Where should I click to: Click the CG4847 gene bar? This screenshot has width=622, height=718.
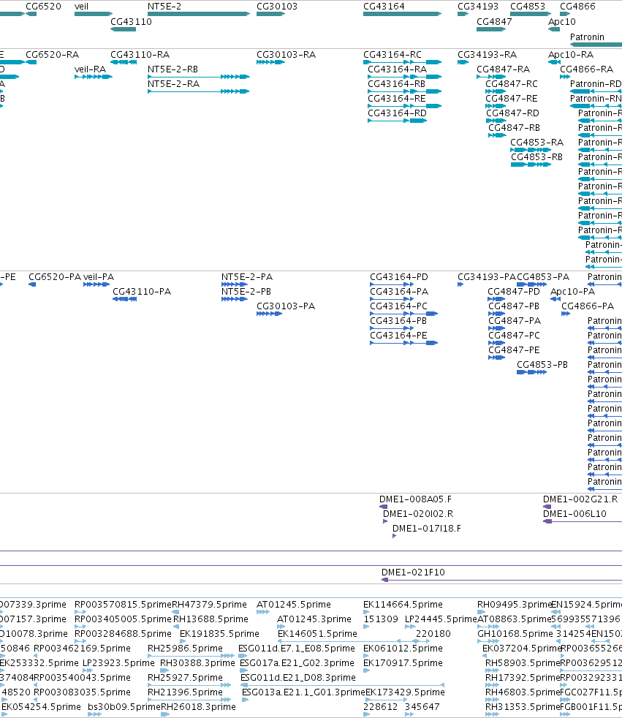pyautogui.click(x=491, y=29)
